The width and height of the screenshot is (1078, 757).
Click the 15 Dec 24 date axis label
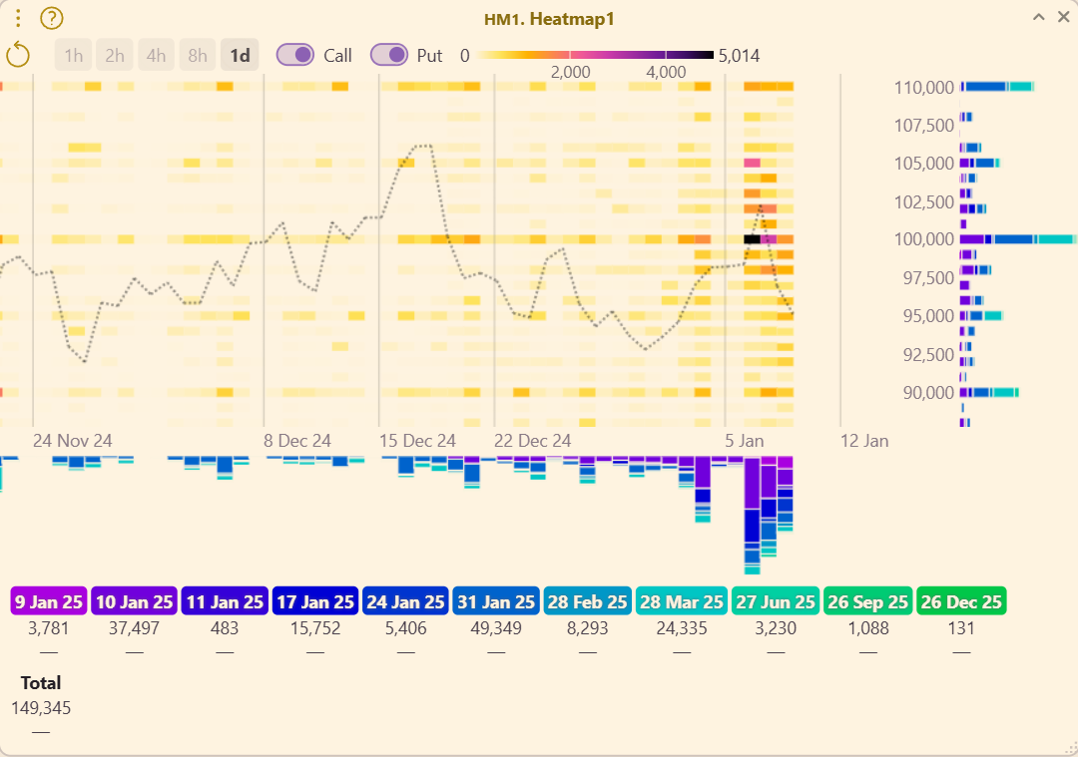click(417, 440)
